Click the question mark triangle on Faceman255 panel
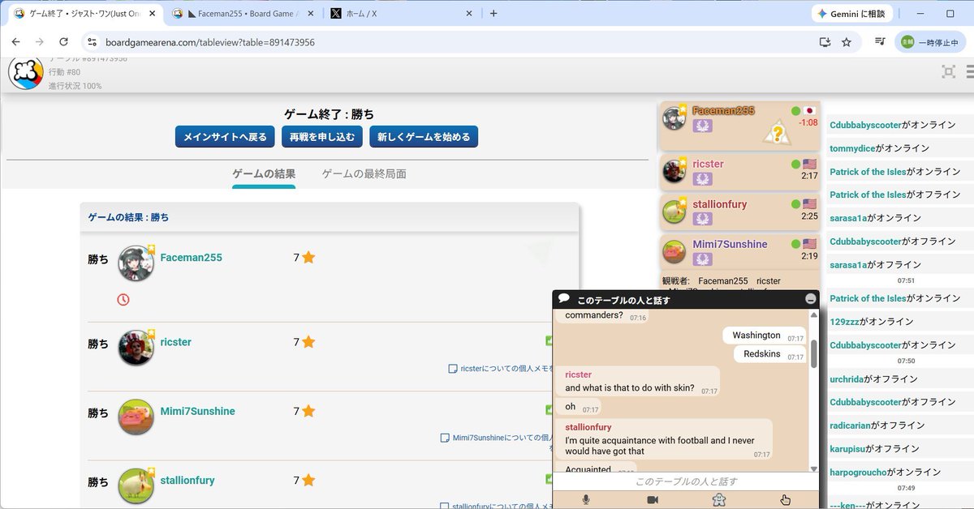 coord(776,132)
